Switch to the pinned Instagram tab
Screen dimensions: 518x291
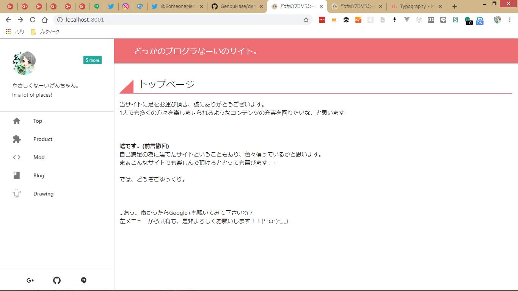(x=126, y=6)
